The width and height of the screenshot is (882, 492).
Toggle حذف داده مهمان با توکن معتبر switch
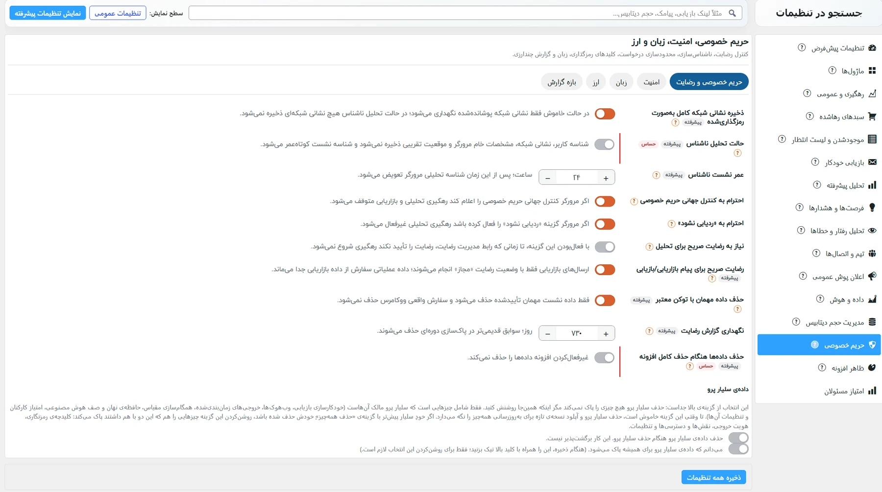coord(605,300)
